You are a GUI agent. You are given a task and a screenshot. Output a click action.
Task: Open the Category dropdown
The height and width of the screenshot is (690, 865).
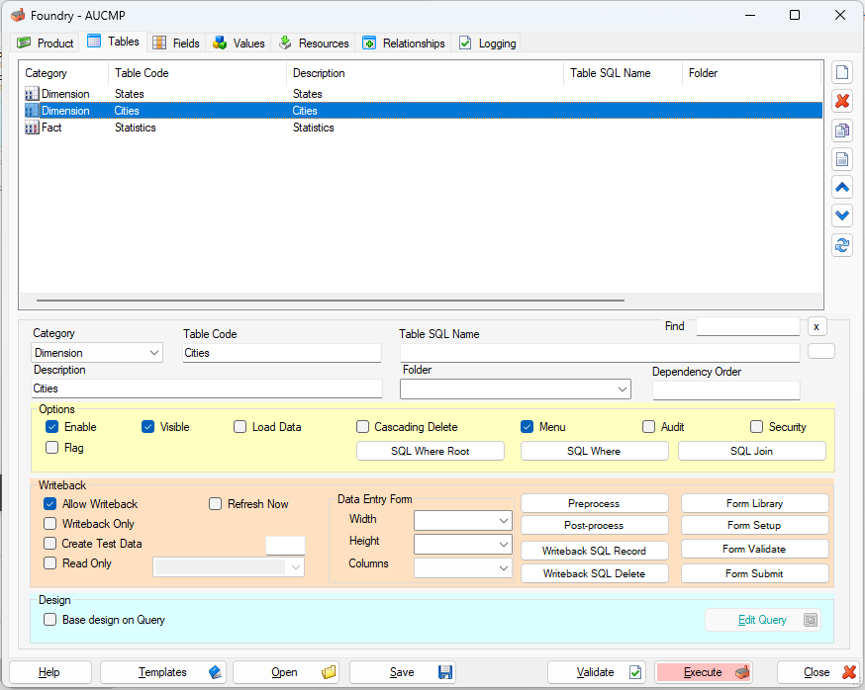click(x=97, y=353)
